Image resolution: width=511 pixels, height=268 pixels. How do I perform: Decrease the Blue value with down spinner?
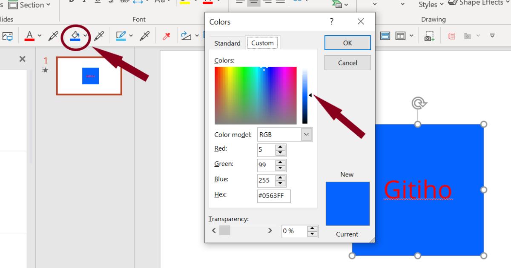click(x=280, y=183)
